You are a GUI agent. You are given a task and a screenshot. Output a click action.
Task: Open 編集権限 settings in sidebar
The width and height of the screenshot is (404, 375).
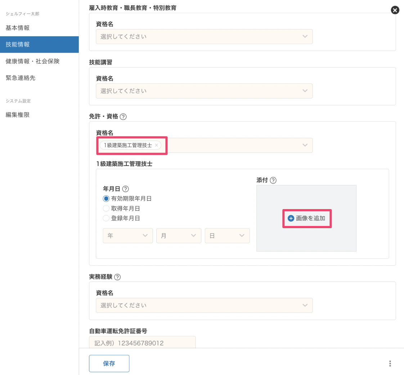(x=18, y=115)
